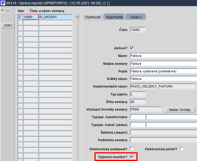Click the empty number cell under 10060
This screenshot has height=161, width=197.
pyautogui.click(x=31, y=22)
